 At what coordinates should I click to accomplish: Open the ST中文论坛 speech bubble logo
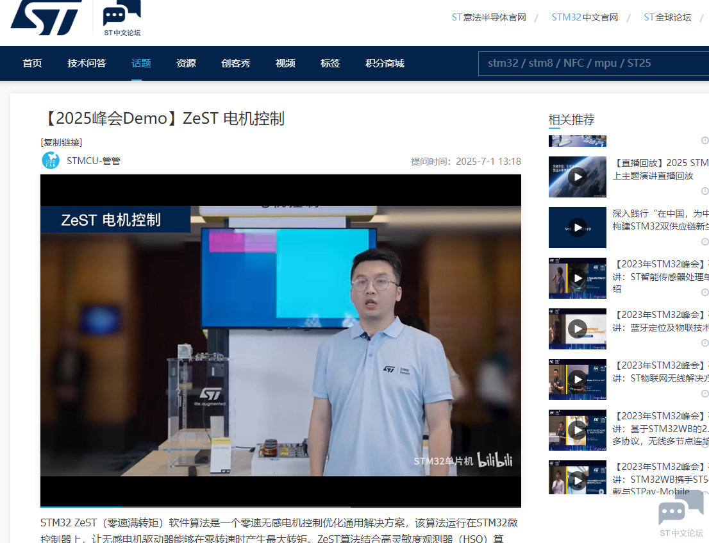(122, 18)
